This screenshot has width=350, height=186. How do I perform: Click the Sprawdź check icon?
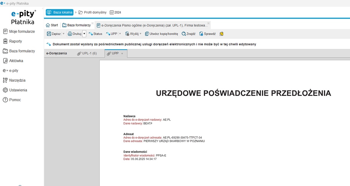pyautogui.click(x=201, y=34)
